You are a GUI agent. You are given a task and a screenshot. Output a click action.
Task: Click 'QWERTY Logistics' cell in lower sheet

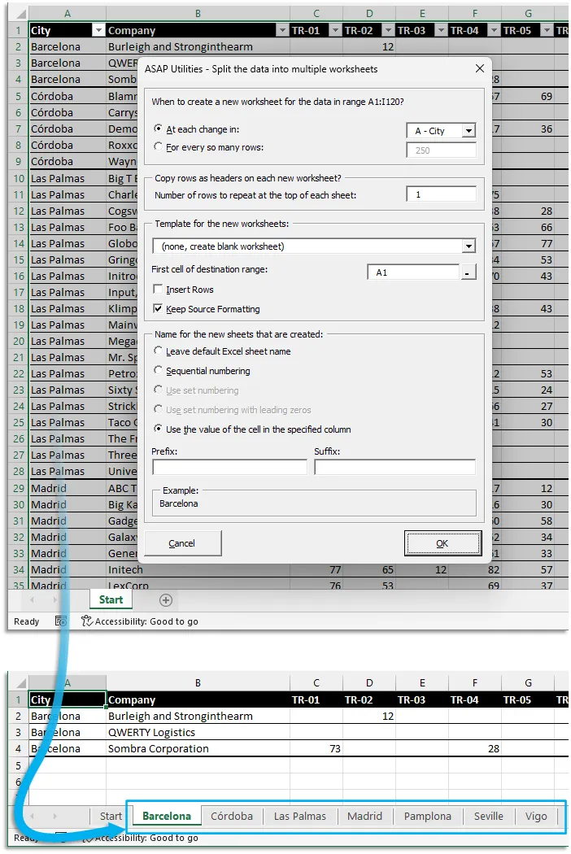coord(198,732)
